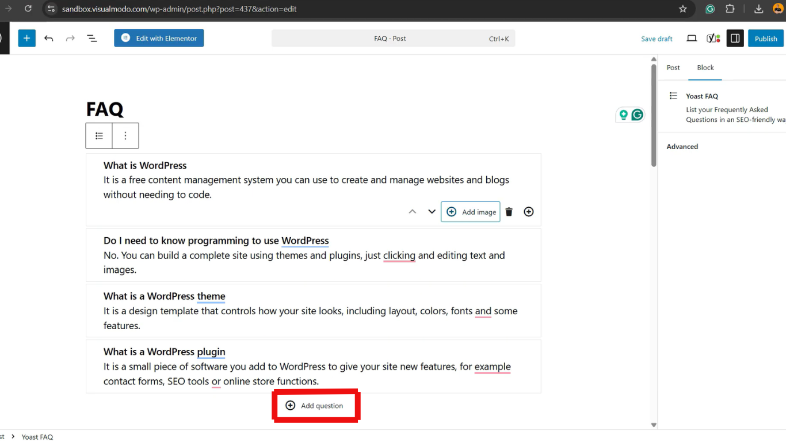Bookmark this page with the star
The height and width of the screenshot is (442, 786).
683,9
